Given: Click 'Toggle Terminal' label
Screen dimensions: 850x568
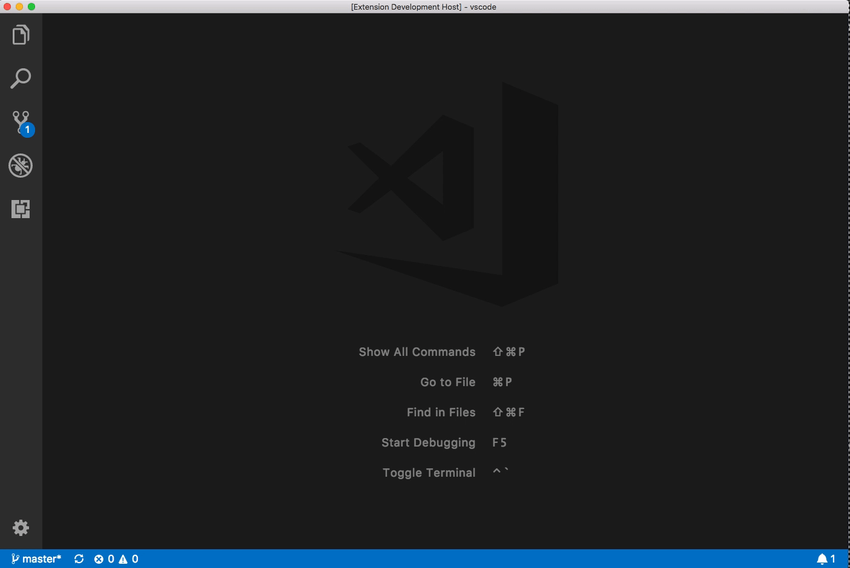Looking at the screenshot, I should tap(429, 473).
